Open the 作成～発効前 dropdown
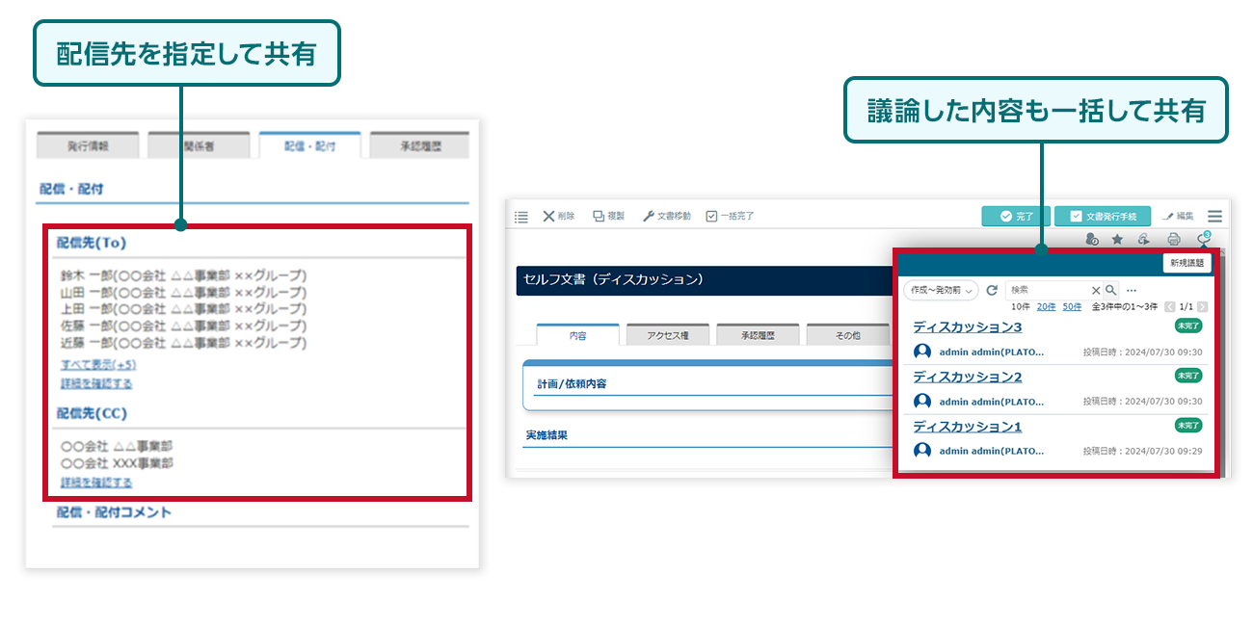This screenshot has width=1253, height=626. coord(941,291)
